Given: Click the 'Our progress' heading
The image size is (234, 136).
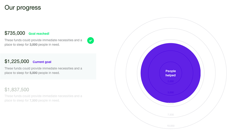Looking at the screenshot, I should 23,8.
